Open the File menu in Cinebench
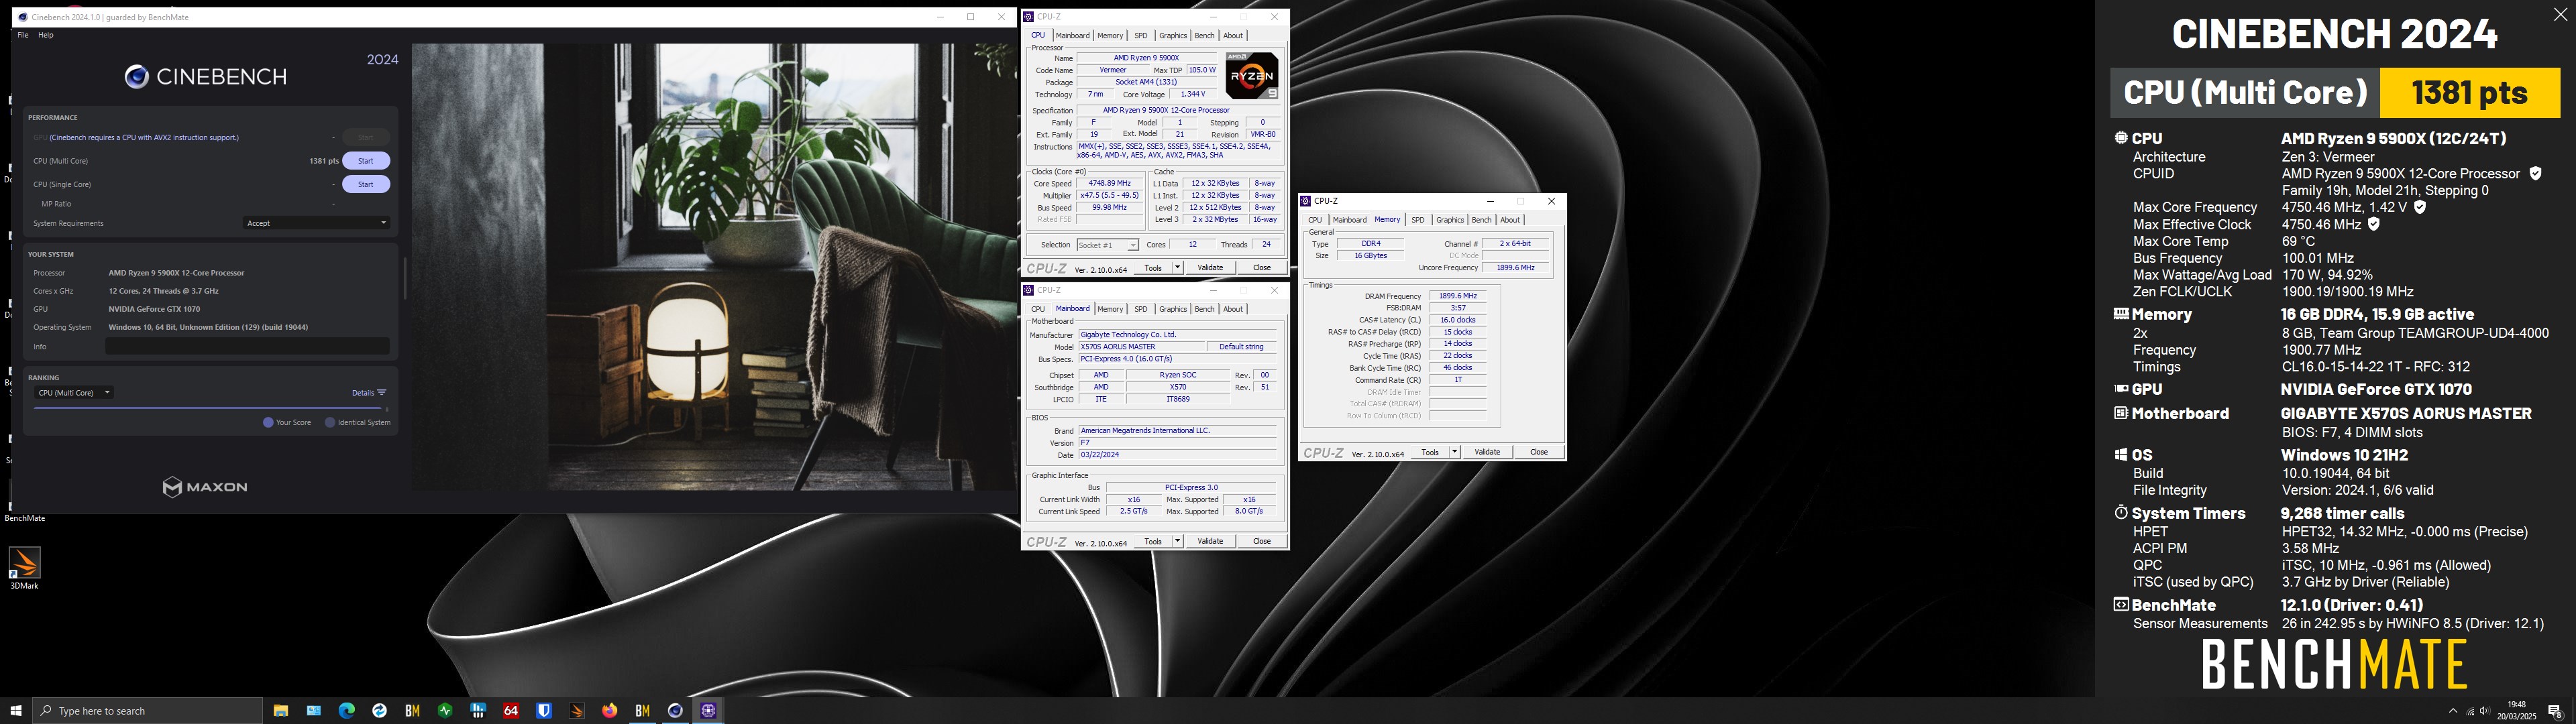Screen dimensions: 2576x724 [23, 35]
